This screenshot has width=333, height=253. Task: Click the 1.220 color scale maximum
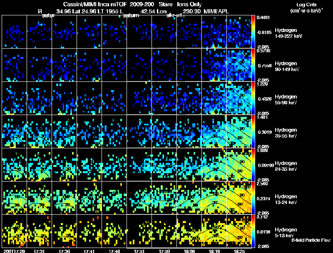tap(262, 84)
